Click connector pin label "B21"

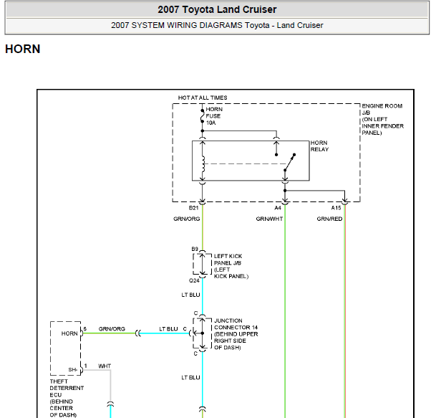(x=193, y=208)
